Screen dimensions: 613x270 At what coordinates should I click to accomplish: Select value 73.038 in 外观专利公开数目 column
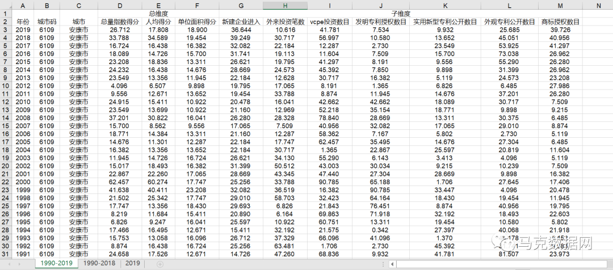click(509, 54)
